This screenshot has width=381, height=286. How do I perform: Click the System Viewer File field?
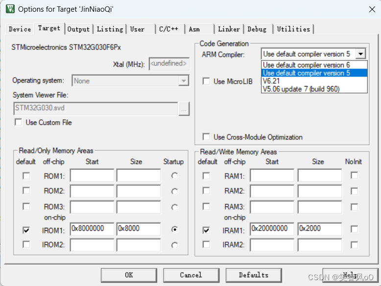click(x=95, y=108)
